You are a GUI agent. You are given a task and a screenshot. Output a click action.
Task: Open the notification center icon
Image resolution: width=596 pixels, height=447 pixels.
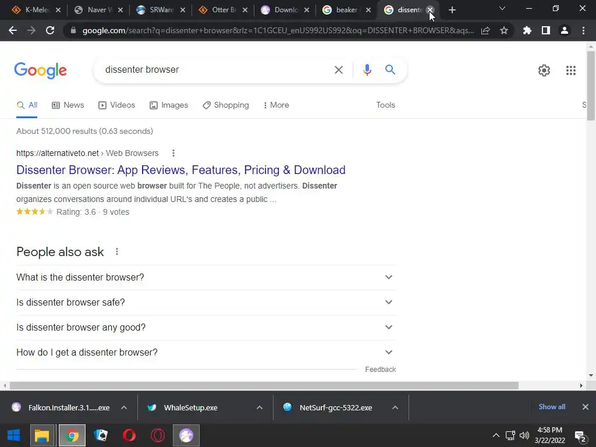coord(580,436)
